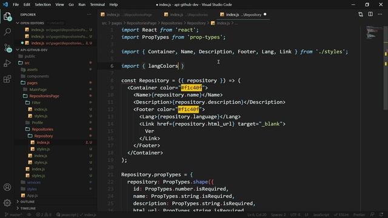Click the master branch indicator in status bar

click(x=13, y=215)
